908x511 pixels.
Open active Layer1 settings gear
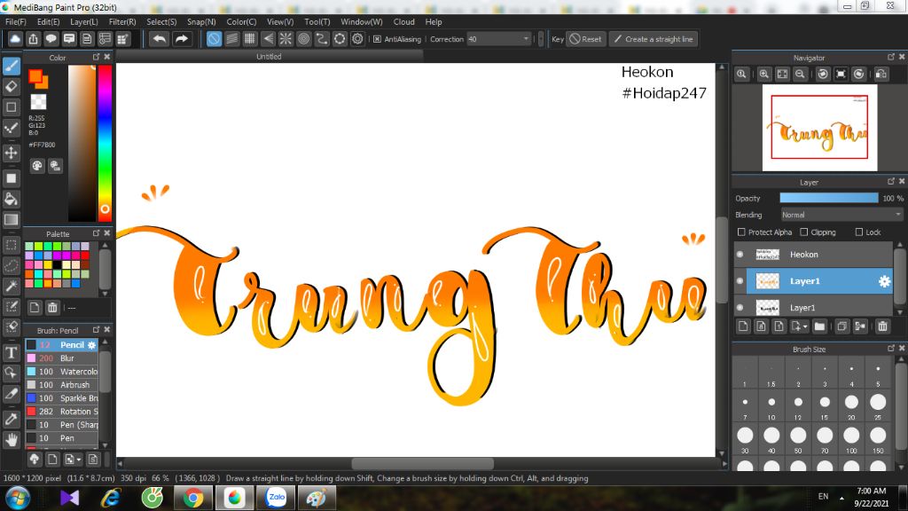(884, 281)
